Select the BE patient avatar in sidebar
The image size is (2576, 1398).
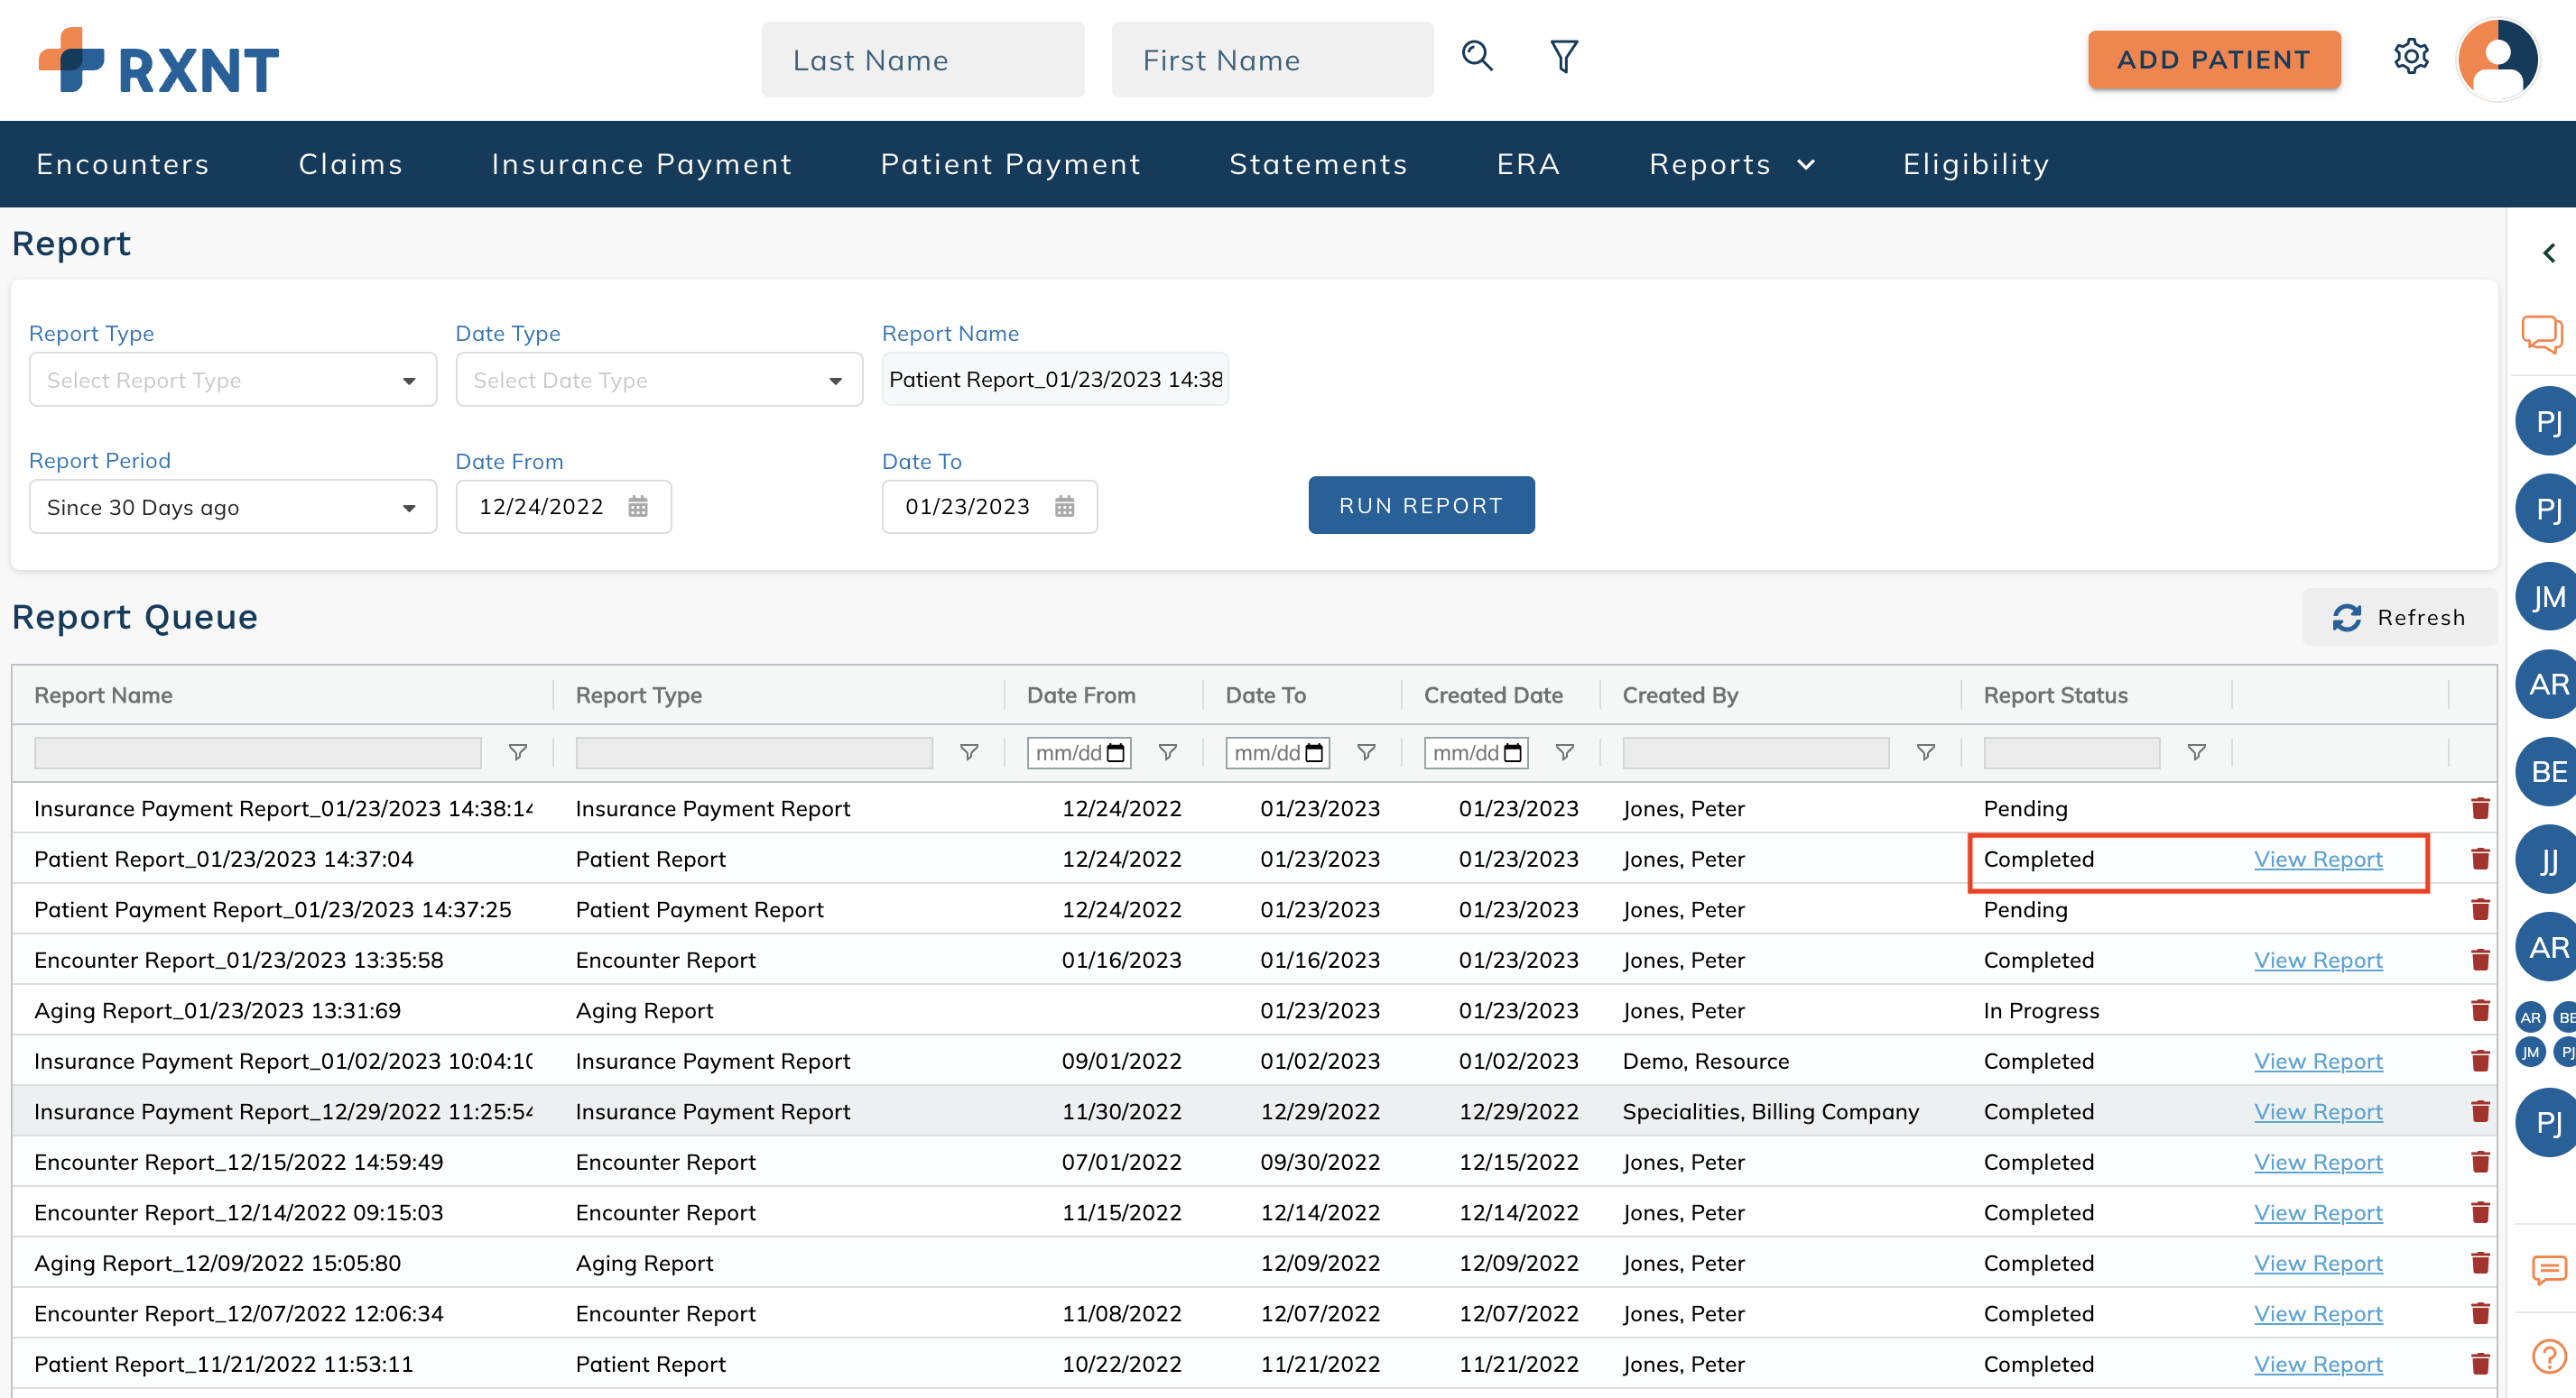click(2548, 771)
